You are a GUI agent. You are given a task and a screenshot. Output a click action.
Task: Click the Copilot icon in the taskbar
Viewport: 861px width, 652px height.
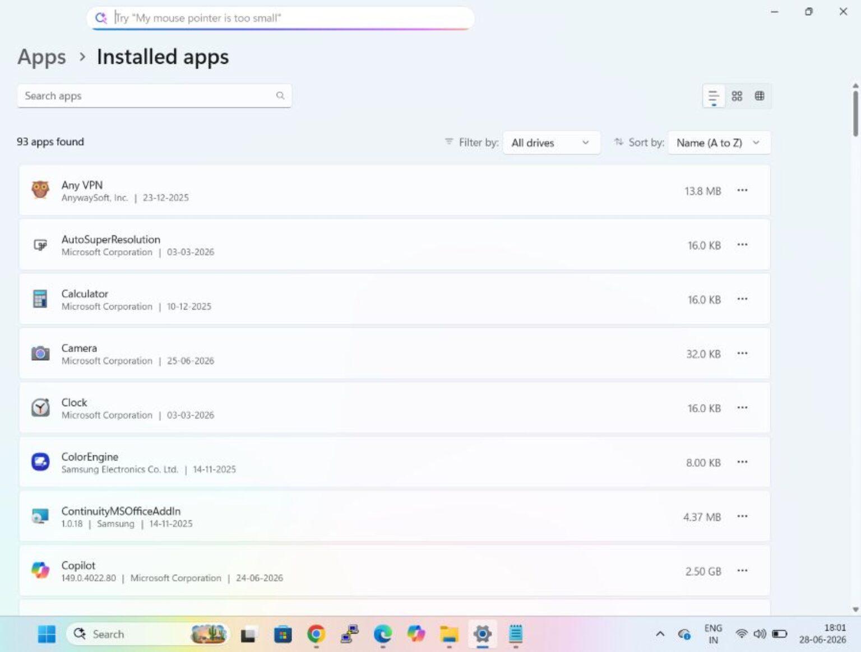(x=416, y=634)
